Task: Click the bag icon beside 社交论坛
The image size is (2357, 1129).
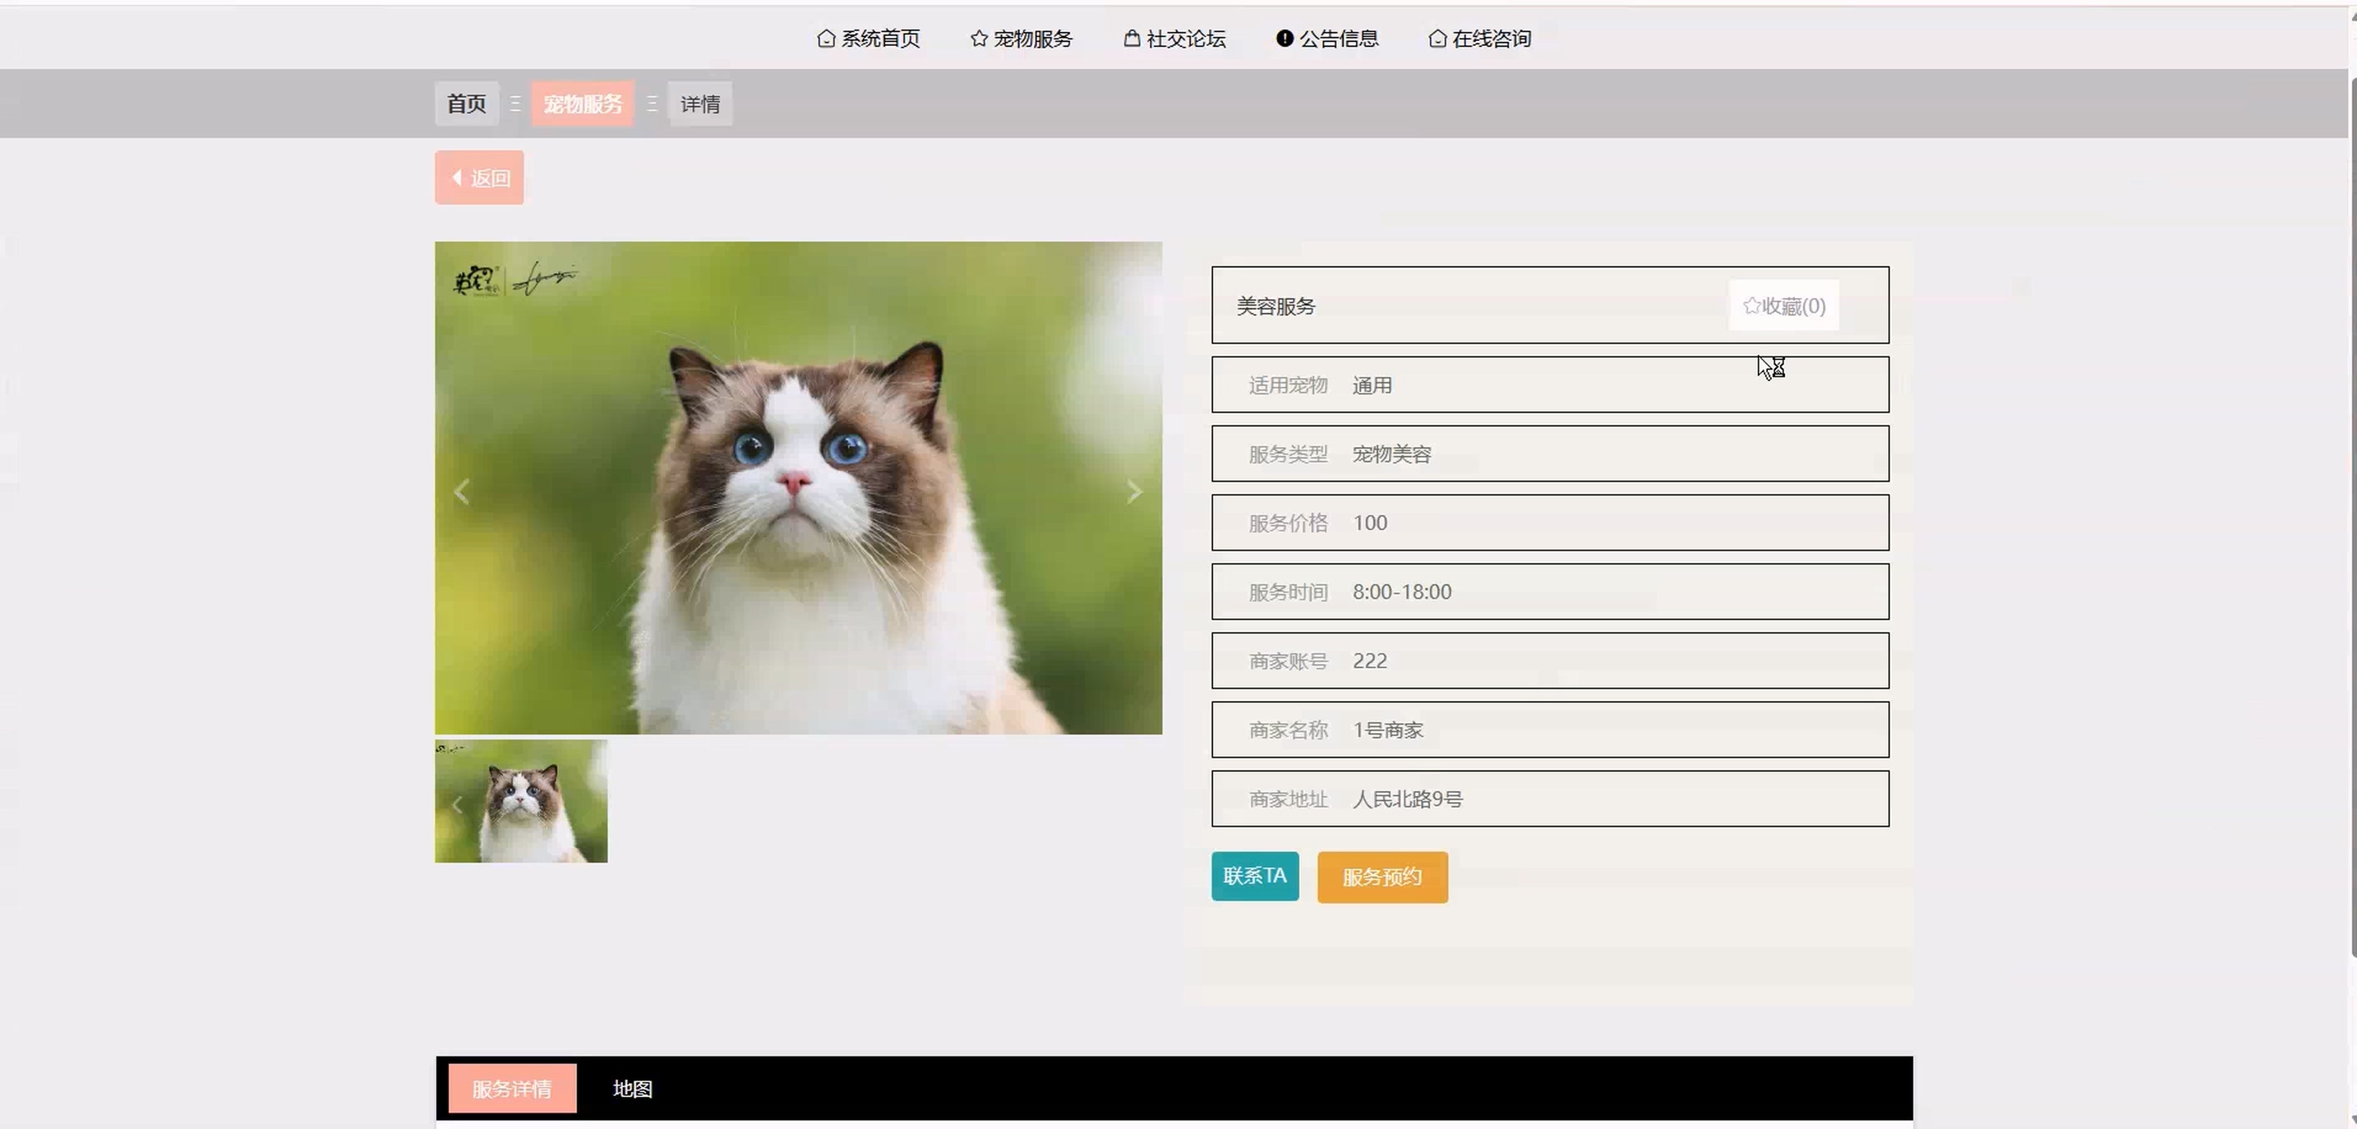Action: point(1131,39)
